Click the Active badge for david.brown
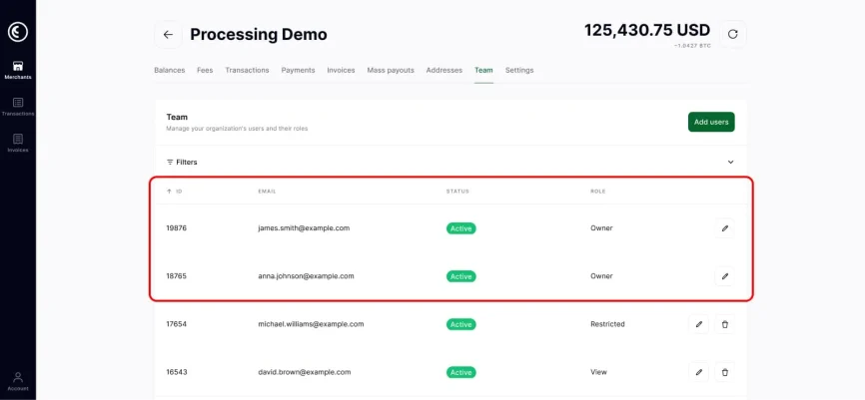 pyautogui.click(x=461, y=372)
